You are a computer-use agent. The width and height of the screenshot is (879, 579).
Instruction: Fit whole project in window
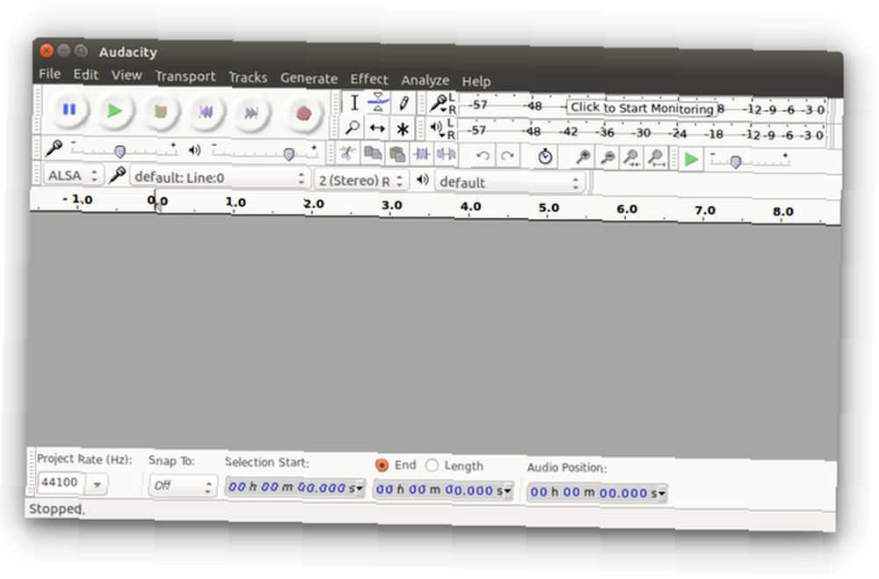pos(657,158)
